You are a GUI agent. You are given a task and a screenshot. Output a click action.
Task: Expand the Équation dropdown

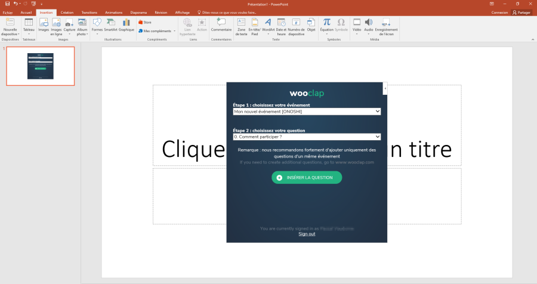pos(326,34)
